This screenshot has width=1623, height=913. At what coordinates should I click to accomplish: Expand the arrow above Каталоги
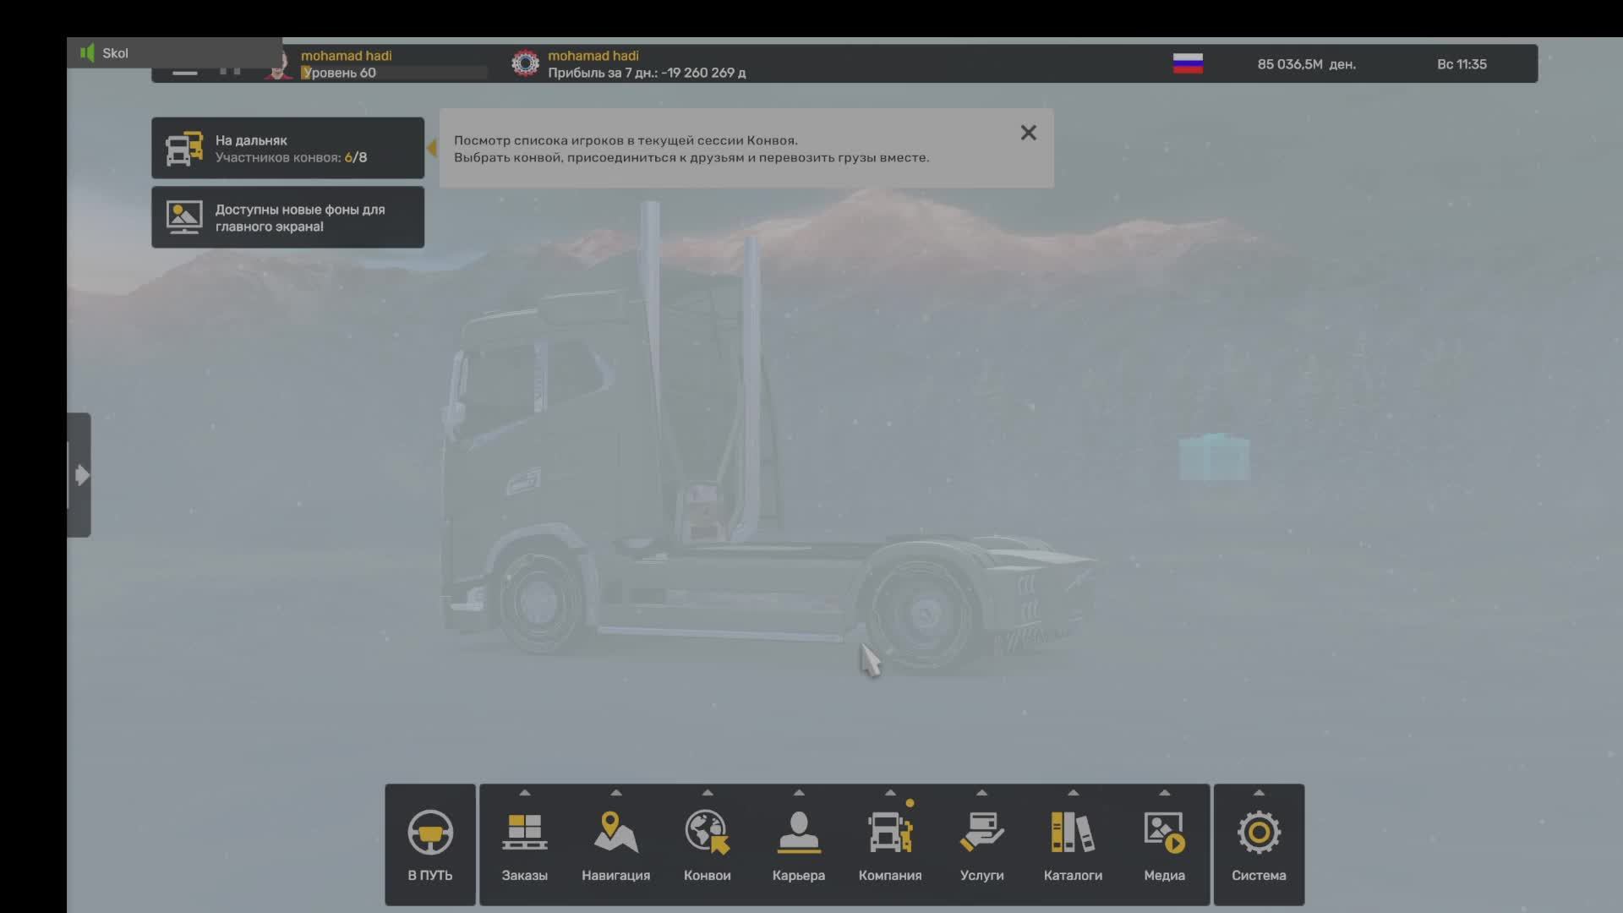pos(1073,793)
